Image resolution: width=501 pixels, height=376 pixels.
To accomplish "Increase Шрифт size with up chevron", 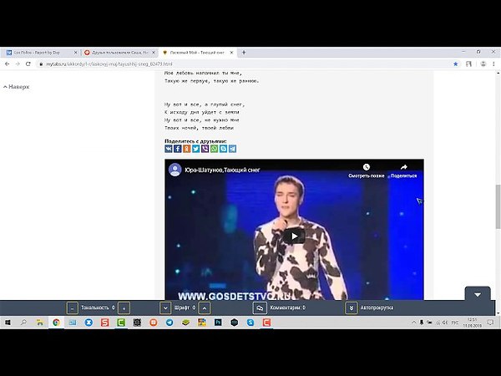I will coord(205,307).
